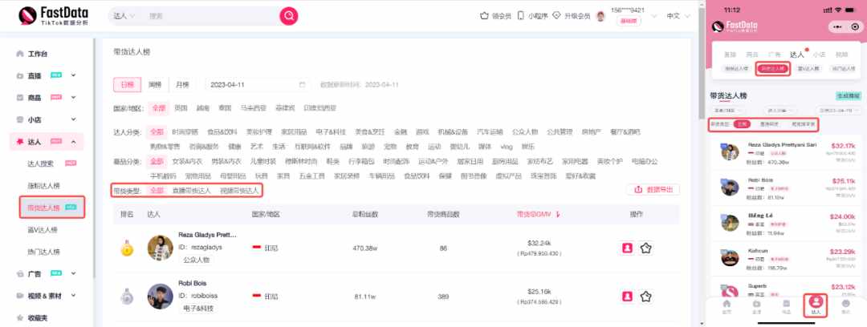The height and width of the screenshot is (327, 867).
Task: Select 日榜 ranking period option
Action: (127, 84)
